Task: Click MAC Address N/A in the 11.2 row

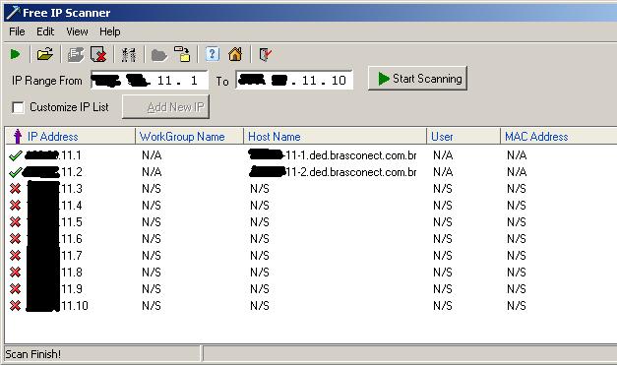Action: tap(517, 172)
